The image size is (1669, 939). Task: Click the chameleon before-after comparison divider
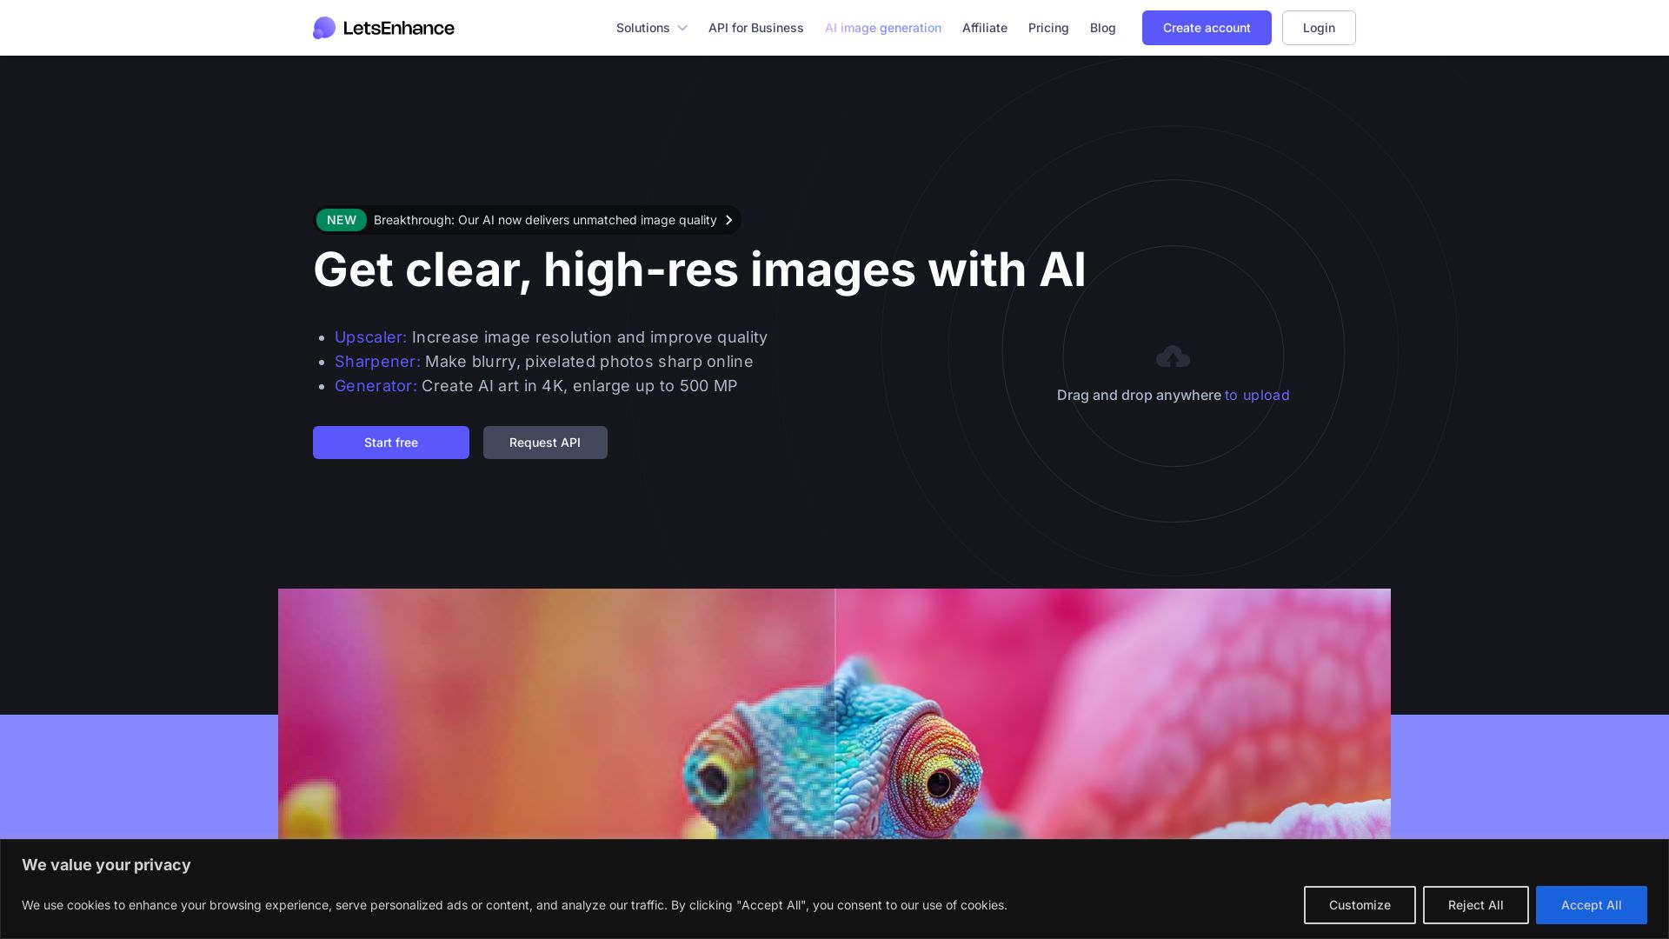834,713
